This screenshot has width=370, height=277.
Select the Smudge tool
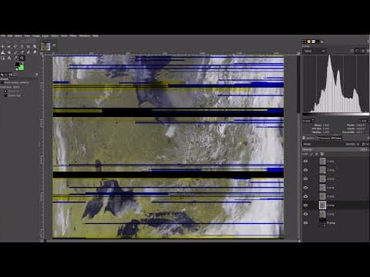coord(35,52)
